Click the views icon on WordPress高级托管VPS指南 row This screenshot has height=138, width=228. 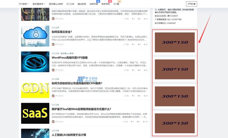[x=145, y=70]
